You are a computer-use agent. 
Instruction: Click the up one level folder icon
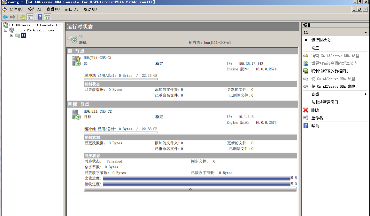(x=22, y=17)
